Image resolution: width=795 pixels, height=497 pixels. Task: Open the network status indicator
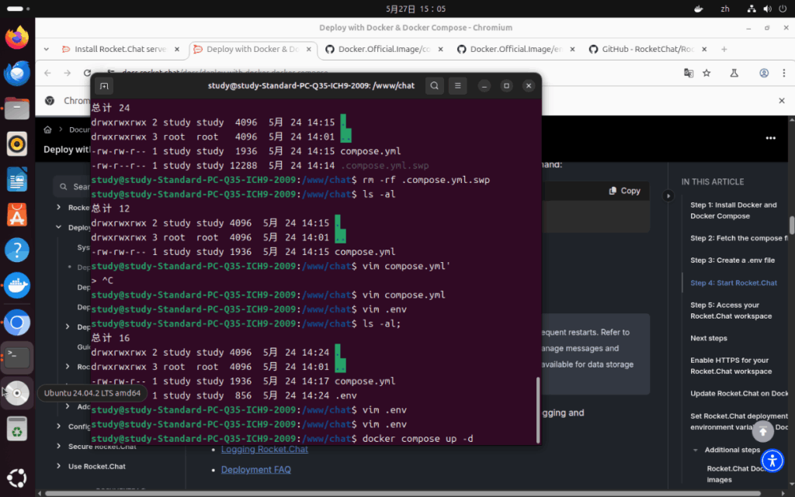pyautogui.click(x=752, y=9)
